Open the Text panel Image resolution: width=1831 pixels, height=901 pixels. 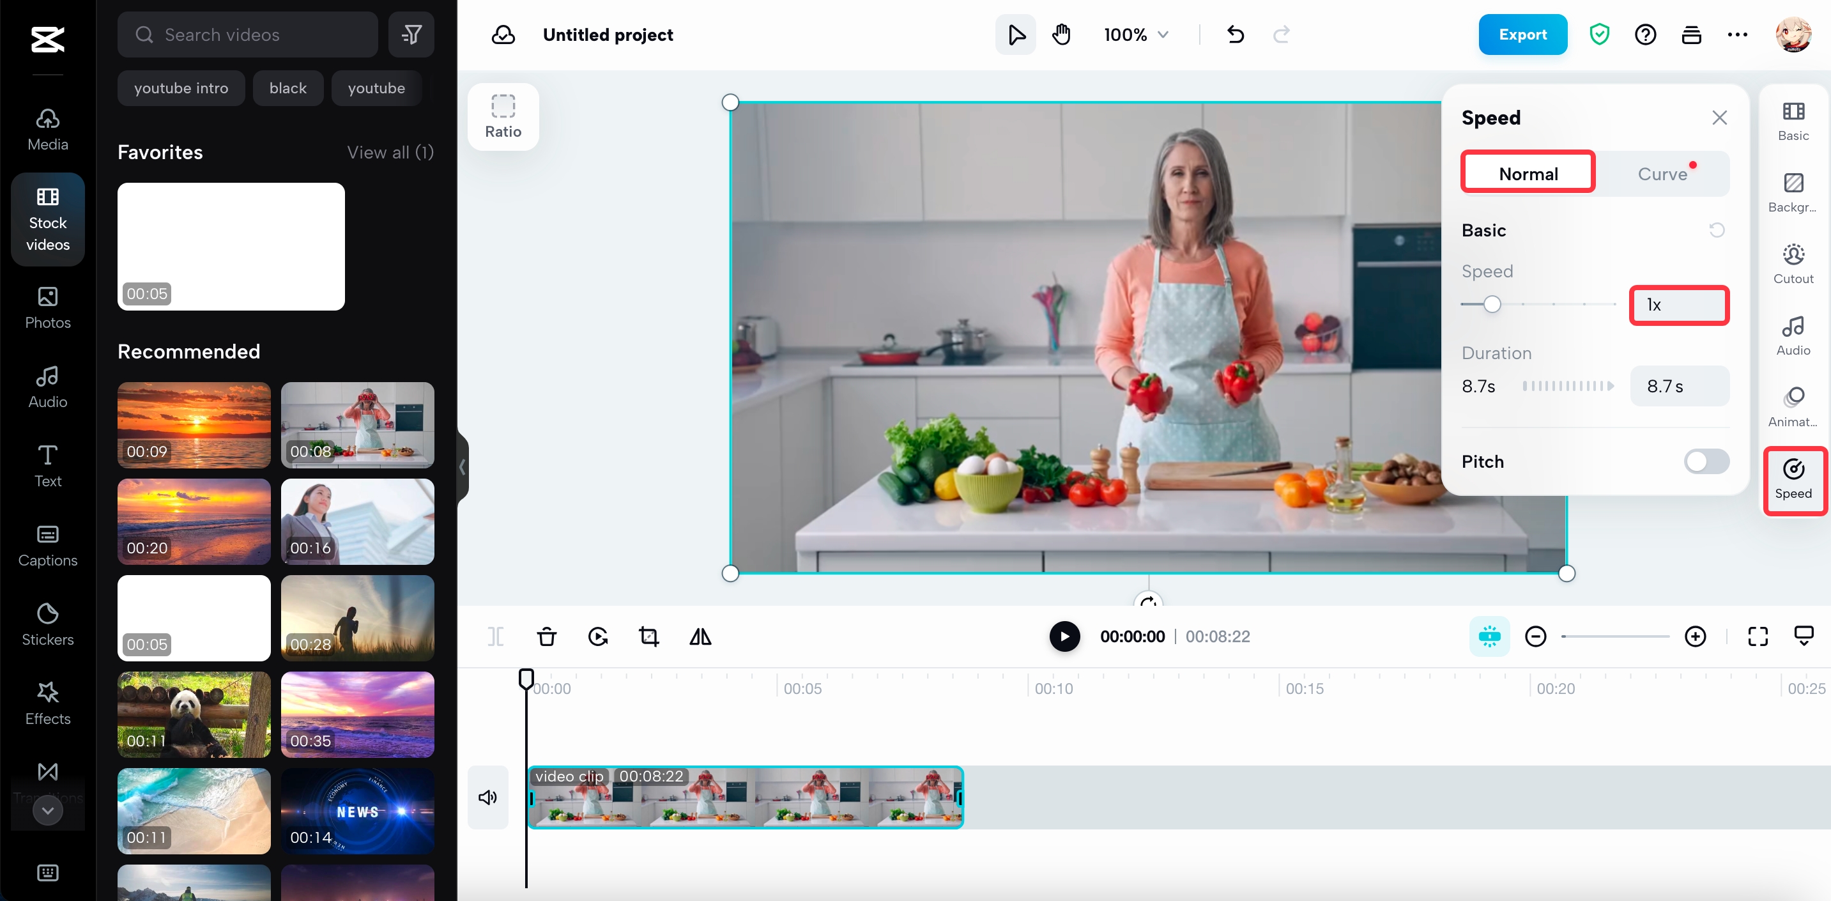[x=48, y=466]
